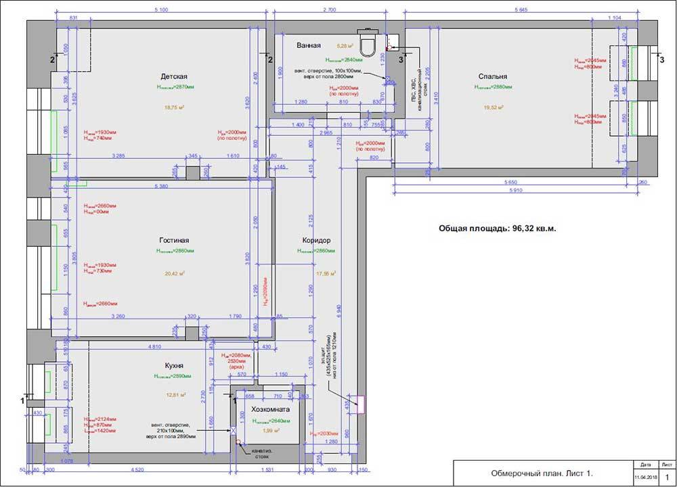Click the '5 910' bedroom dimension

515,190
